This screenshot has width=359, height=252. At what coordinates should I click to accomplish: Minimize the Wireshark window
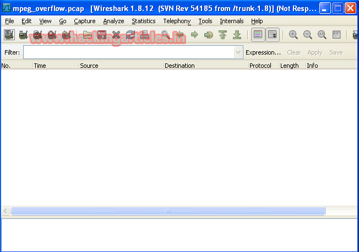click(325, 8)
